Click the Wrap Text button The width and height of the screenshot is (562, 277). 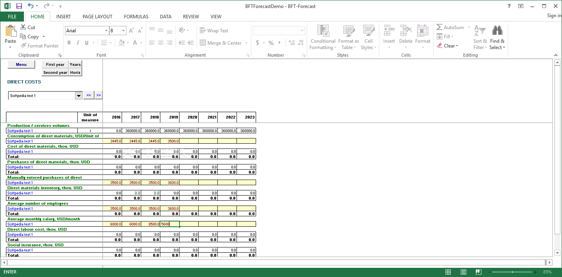tap(214, 30)
